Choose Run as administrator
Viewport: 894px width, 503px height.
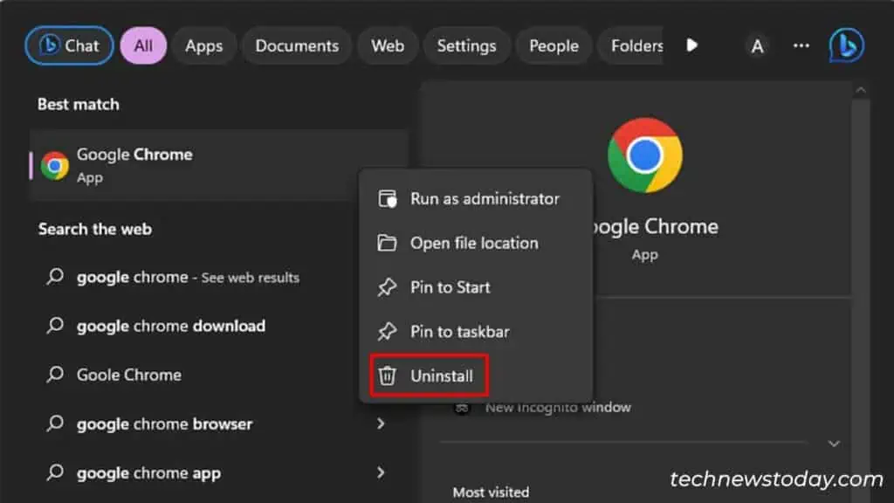click(x=485, y=198)
